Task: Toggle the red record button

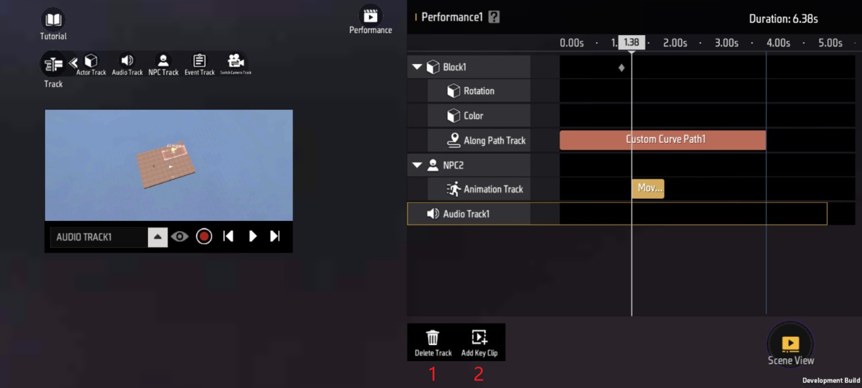Action: point(204,236)
